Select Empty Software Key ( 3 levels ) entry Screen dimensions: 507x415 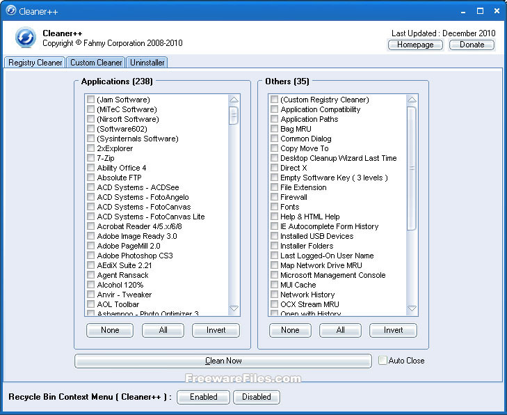tap(334, 178)
